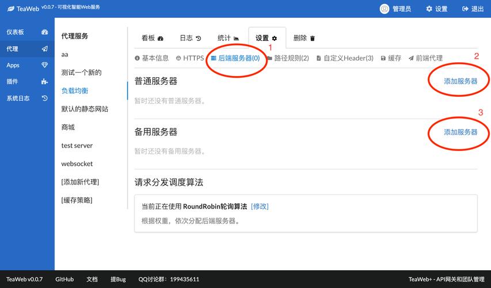491x288 pixels.
Task: Open TeaWeb+ - API网关和团队管理 footer link
Action: pos(446,279)
